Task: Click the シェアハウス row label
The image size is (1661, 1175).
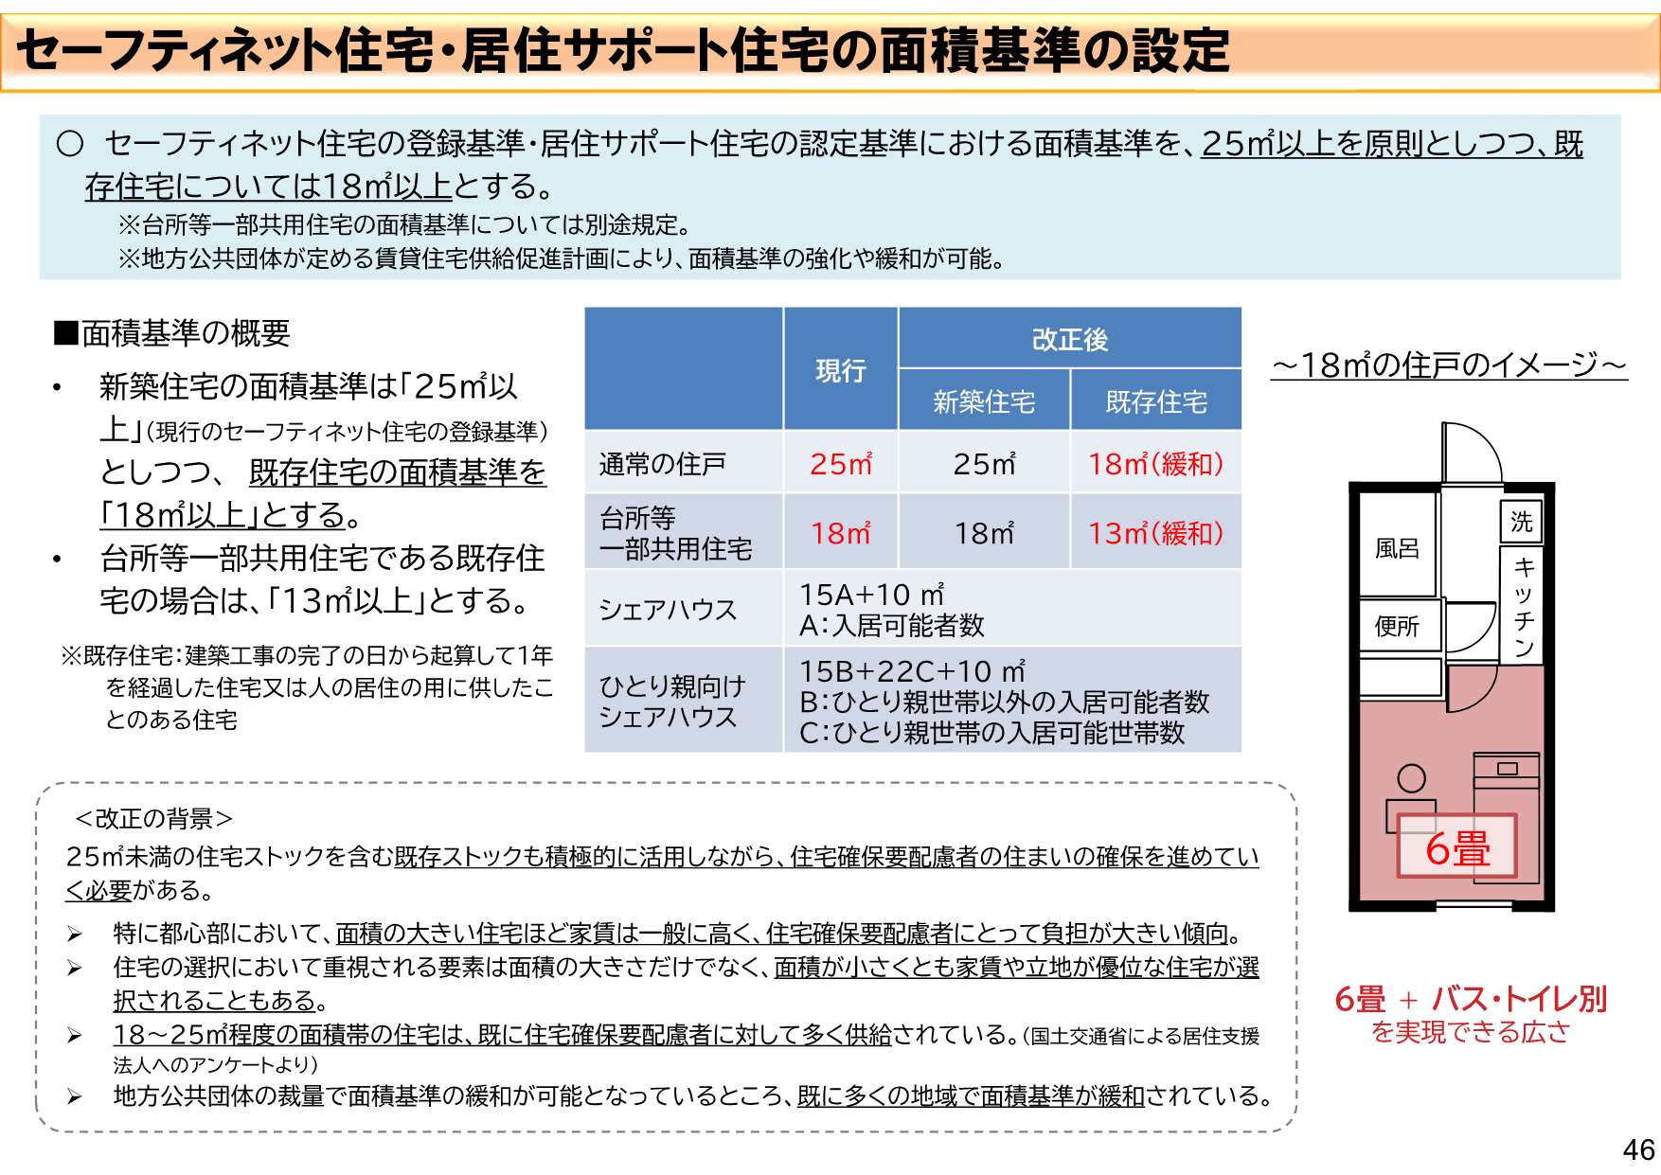Action: pyautogui.click(x=668, y=609)
